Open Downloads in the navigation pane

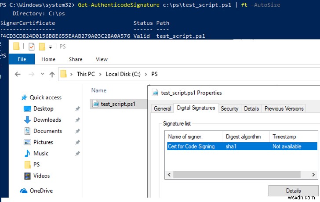tap(47, 119)
